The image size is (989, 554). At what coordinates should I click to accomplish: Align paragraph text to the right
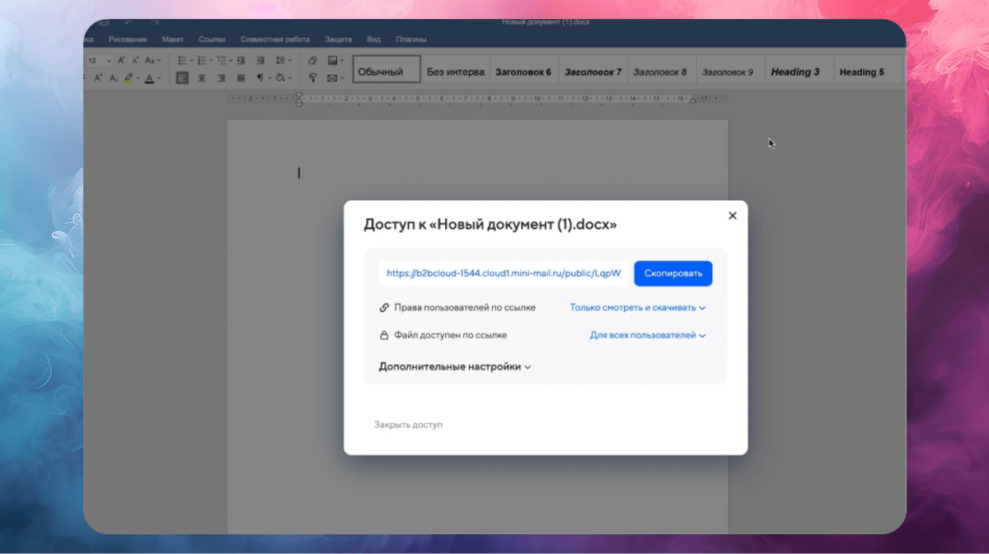pos(222,78)
